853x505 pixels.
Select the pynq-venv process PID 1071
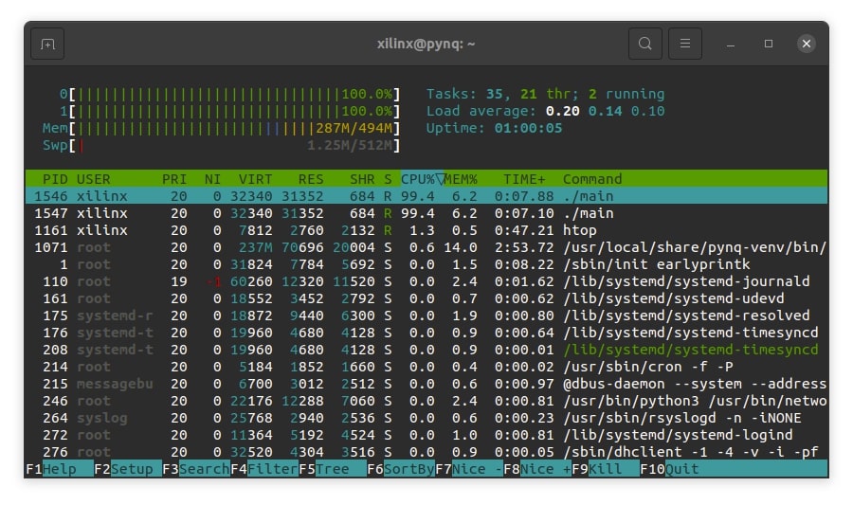click(426, 247)
